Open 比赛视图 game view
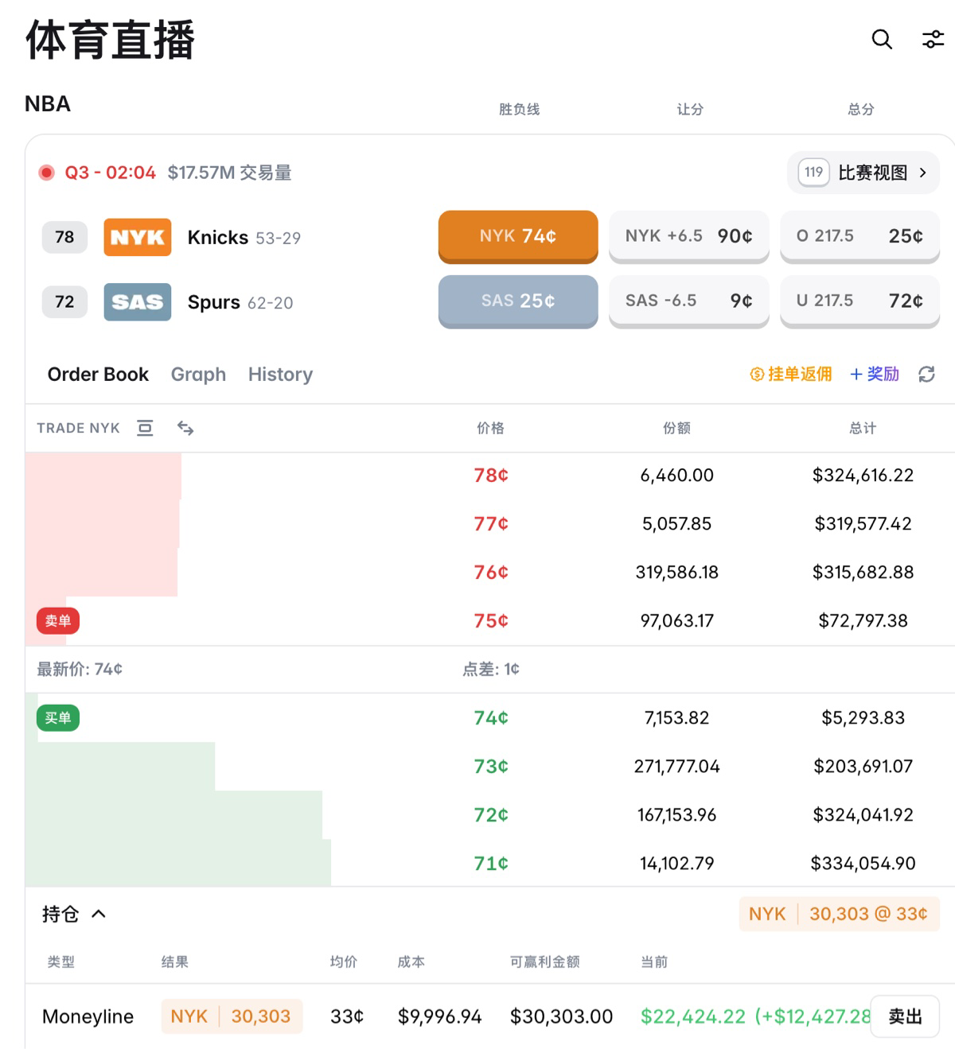This screenshot has height=1049, width=955. (863, 173)
